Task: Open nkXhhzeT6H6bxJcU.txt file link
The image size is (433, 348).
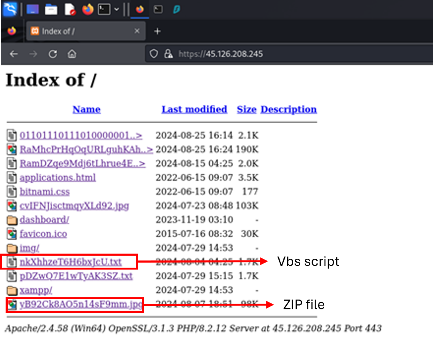Action: (70, 262)
